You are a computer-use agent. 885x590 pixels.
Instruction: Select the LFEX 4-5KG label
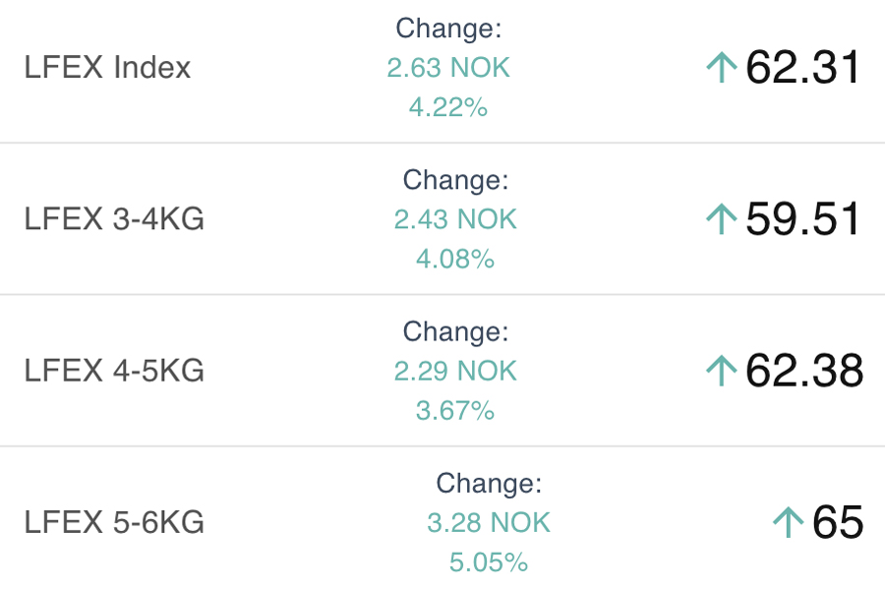[114, 371]
